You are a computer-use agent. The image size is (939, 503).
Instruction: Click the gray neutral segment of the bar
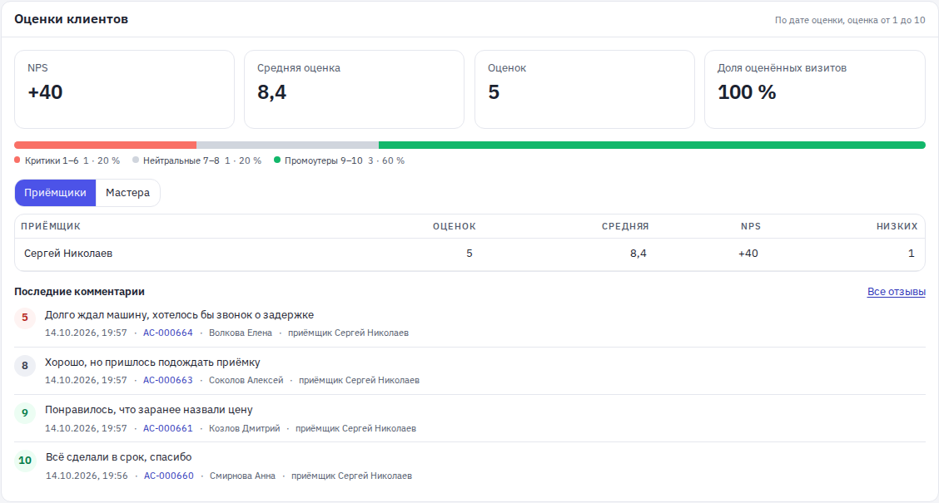tap(287, 145)
